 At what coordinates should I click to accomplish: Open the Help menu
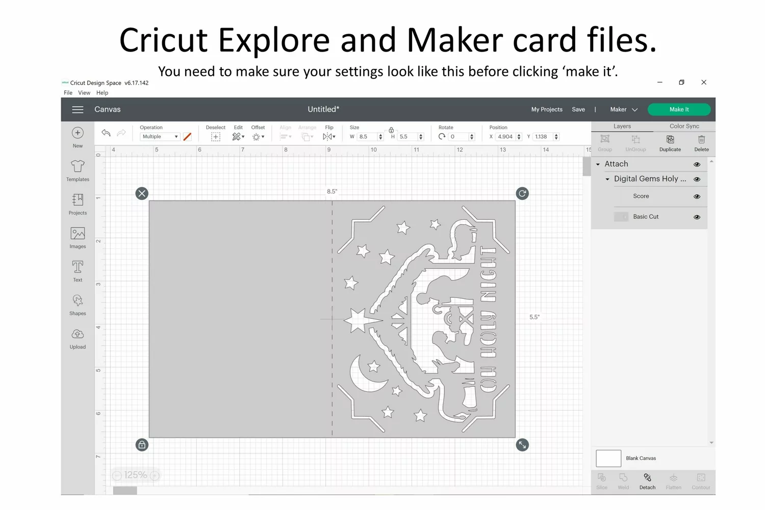103,93
